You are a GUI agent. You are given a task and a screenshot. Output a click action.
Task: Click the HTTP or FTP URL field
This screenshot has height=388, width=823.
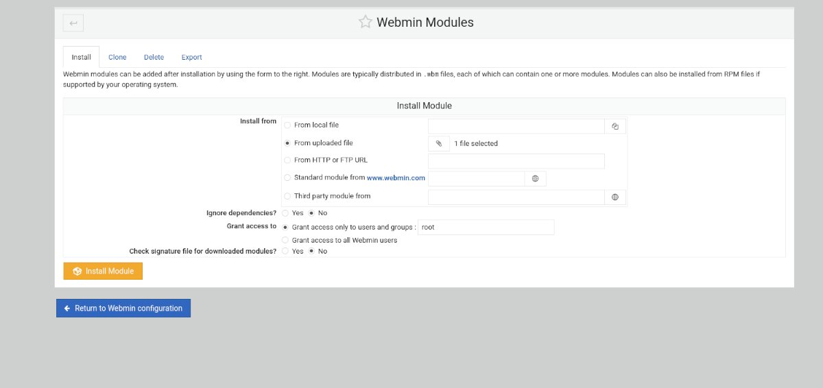click(516, 161)
